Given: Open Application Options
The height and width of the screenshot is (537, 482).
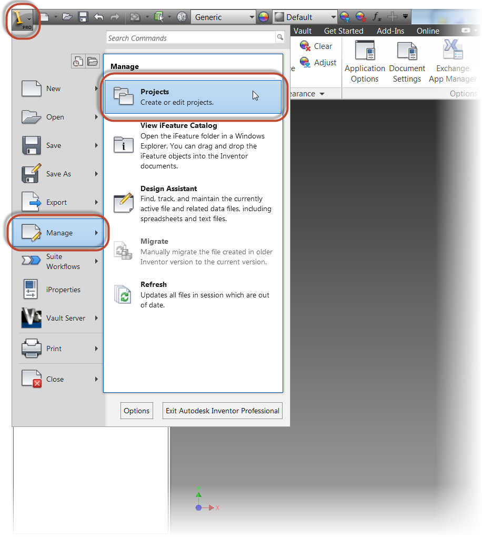Looking at the screenshot, I should click(x=365, y=61).
